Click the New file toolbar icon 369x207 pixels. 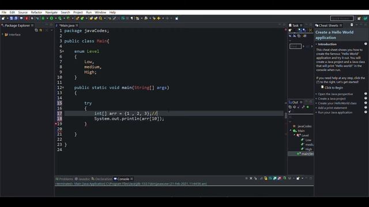pos(3,18)
